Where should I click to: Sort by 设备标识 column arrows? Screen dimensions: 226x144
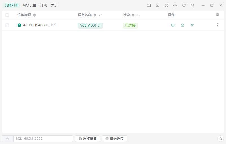click(x=34, y=15)
